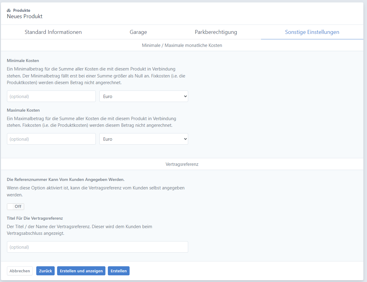Open currency dropdown for Maximale Kosten
This screenshot has width=367, height=282.
point(144,139)
